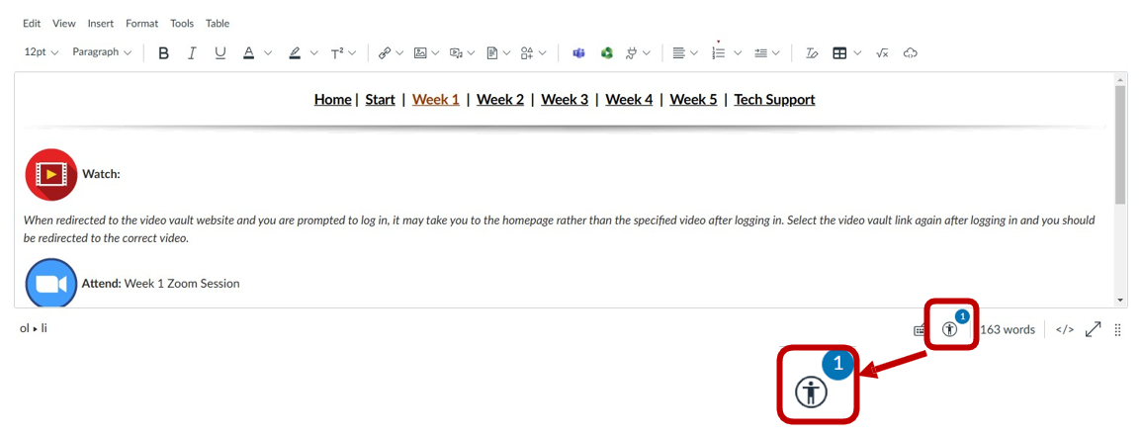Open the Paragraph block format dropdown
This screenshot has width=1142, height=437.
point(102,52)
